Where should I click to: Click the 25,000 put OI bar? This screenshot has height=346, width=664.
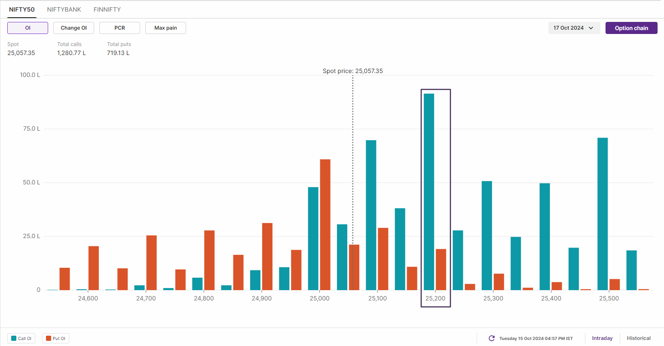[325, 225]
